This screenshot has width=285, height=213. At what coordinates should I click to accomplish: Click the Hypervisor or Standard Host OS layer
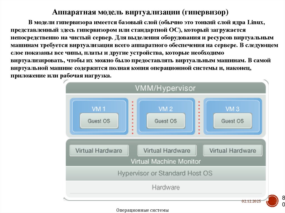point(166,173)
